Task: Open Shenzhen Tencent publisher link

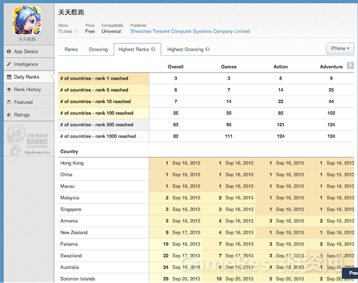Action: pos(190,31)
